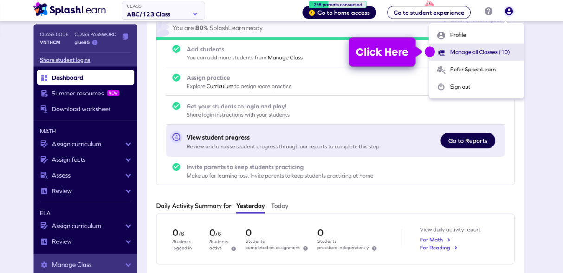The width and height of the screenshot is (563, 273).
Task: Click the Assign practice green checkmark
Action: (x=176, y=77)
